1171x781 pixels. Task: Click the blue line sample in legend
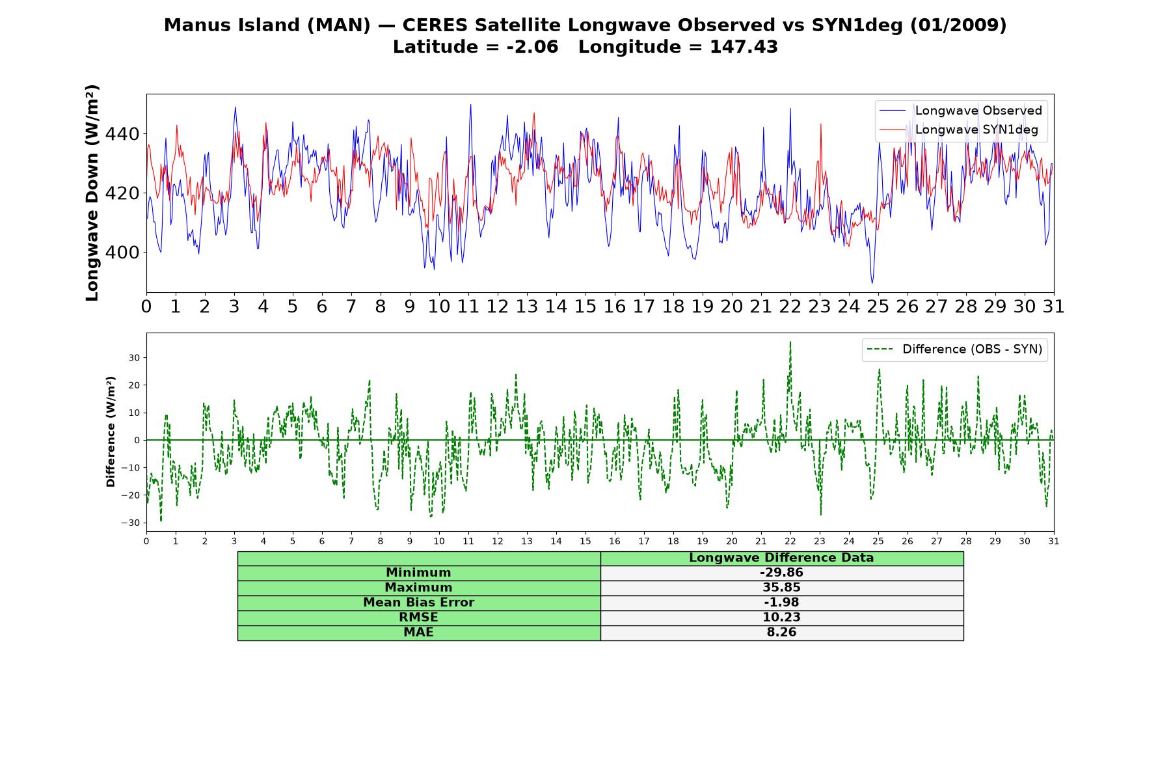pyautogui.click(x=893, y=111)
